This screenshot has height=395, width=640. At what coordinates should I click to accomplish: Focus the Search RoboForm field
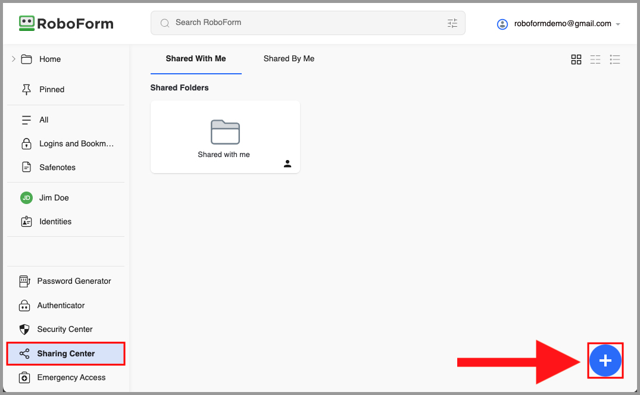pos(308,23)
